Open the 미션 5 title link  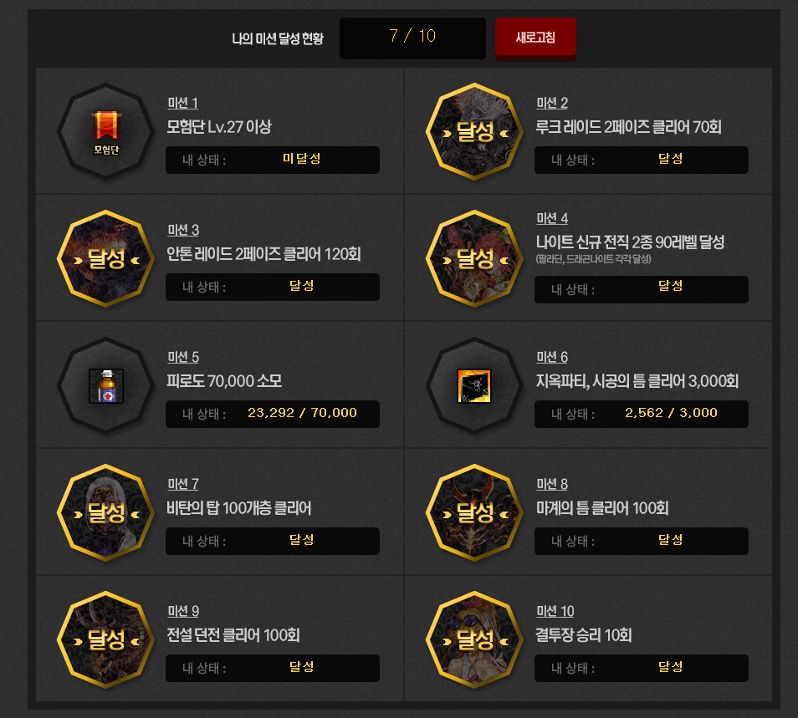pyautogui.click(x=183, y=357)
